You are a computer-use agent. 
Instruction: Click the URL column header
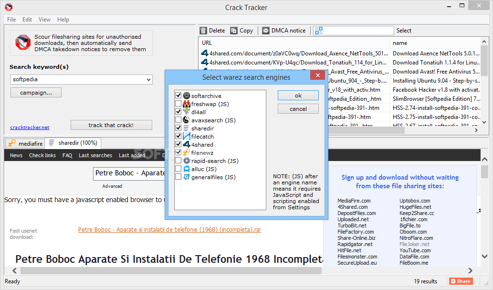[294, 43]
